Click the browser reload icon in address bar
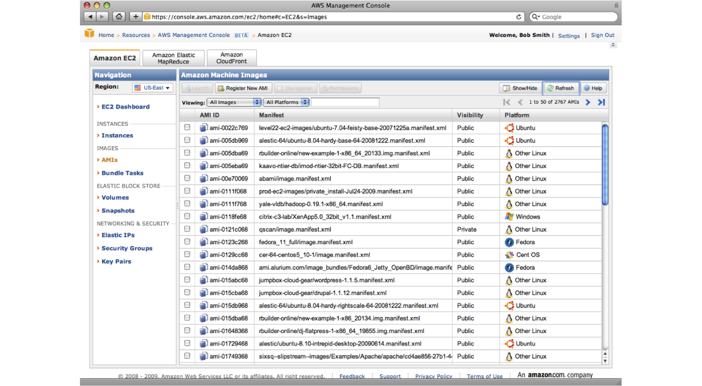702x386 pixels. [x=519, y=17]
